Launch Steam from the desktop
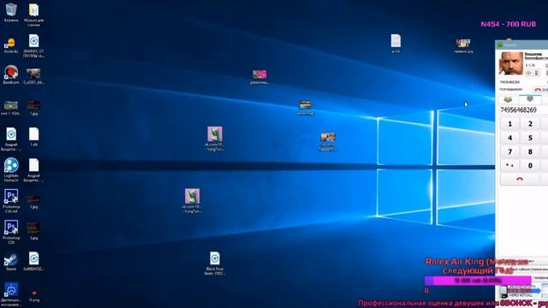Viewport: 548px width, 308px height. [x=11, y=262]
